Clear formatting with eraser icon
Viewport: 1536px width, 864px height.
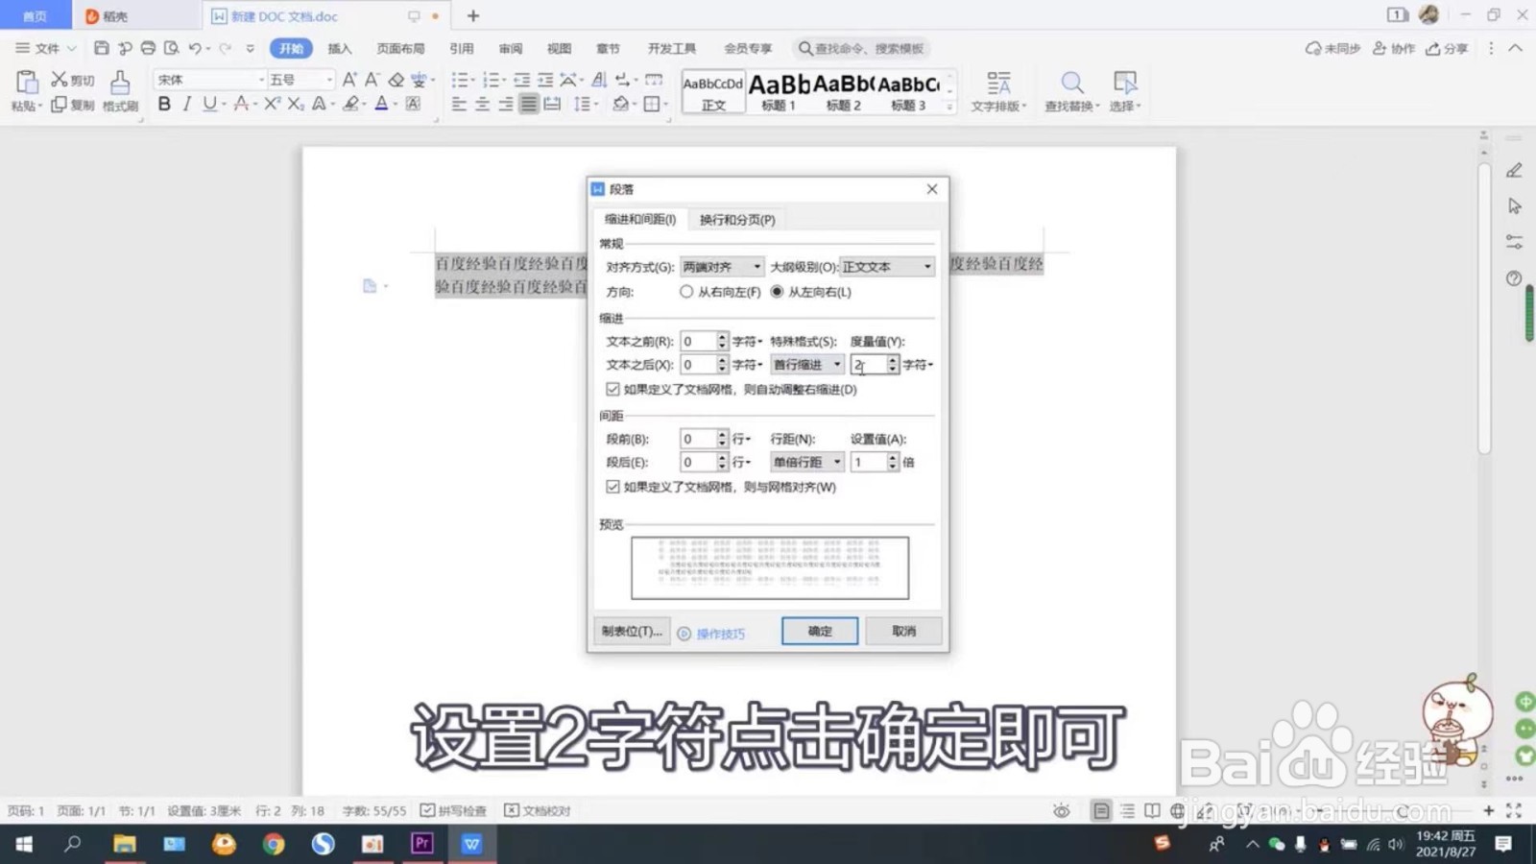(x=396, y=80)
